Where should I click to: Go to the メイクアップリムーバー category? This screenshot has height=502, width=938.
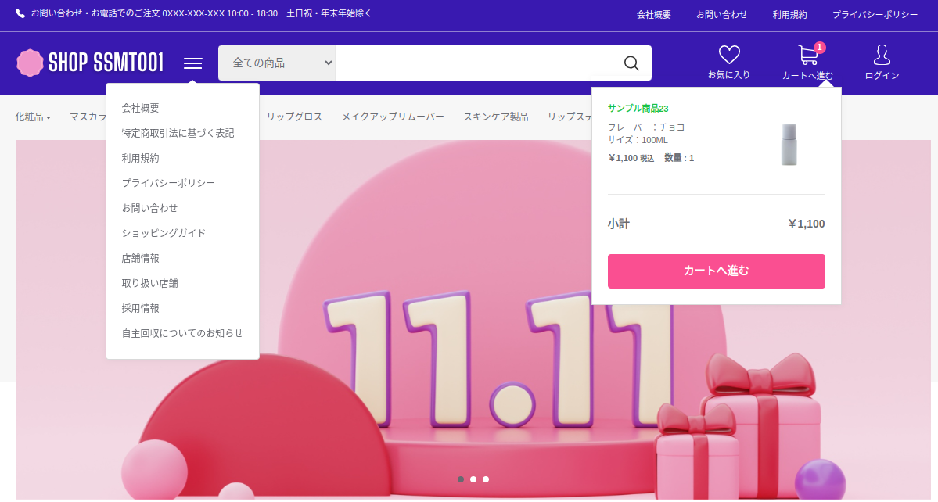[x=393, y=117]
